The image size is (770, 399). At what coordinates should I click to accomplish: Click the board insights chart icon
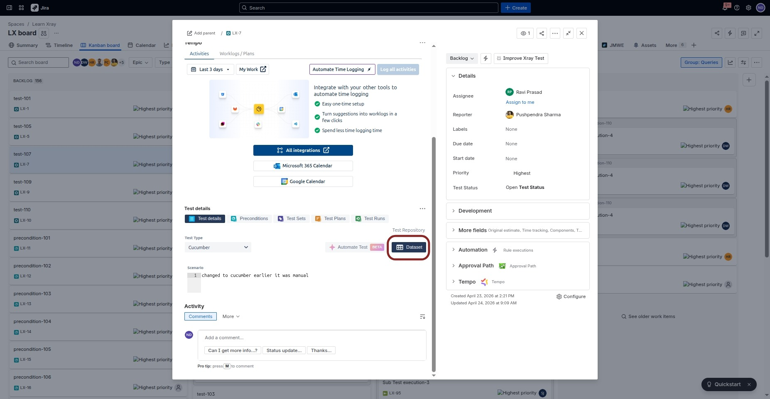coord(730,63)
